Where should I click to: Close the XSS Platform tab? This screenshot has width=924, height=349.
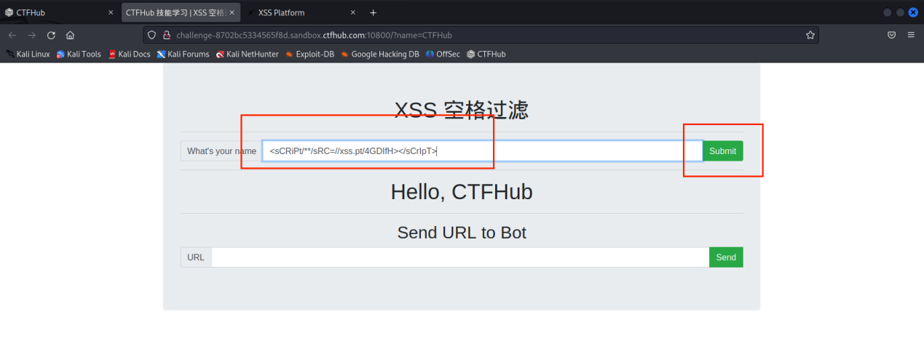click(x=353, y=12)
